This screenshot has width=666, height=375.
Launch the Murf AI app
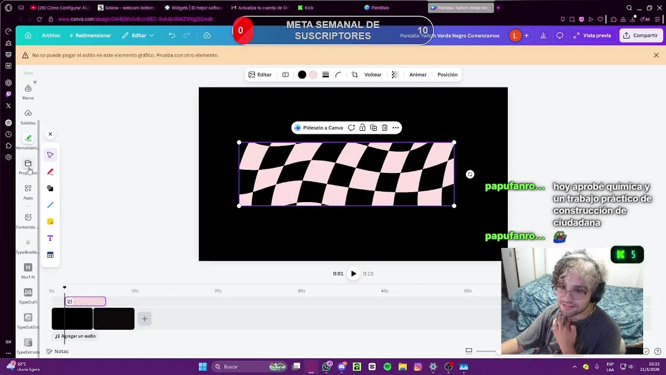pyautogui.click(x=28, y=271)
